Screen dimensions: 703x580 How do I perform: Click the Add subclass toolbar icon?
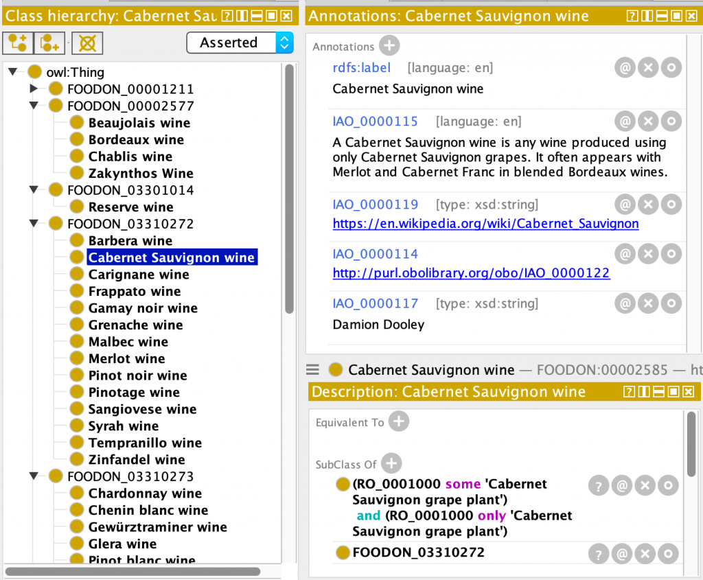18,43
